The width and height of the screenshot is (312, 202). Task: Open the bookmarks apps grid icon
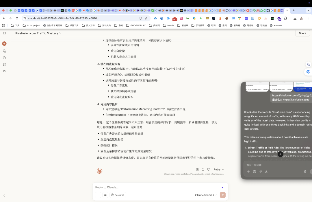(3, 25)
